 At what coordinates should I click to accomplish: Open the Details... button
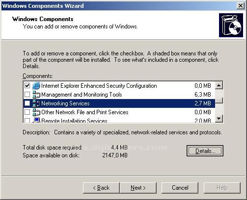point(205,151)
